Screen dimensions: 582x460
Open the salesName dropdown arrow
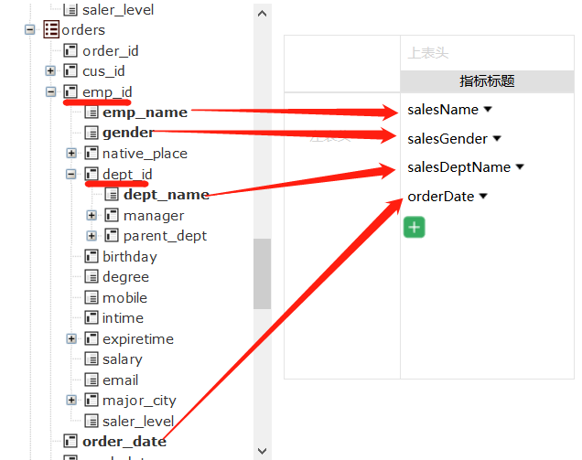pos(488,109)
